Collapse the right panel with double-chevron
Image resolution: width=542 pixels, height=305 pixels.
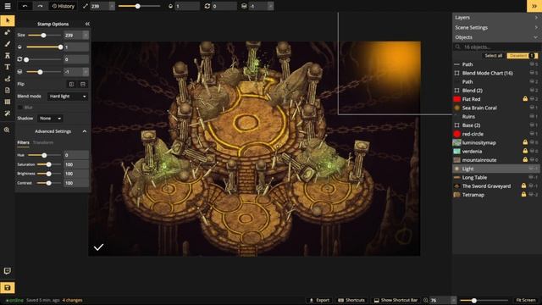(534, 6)
